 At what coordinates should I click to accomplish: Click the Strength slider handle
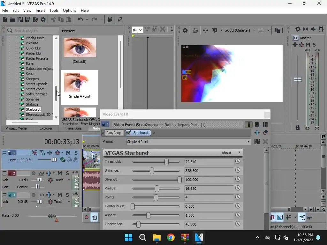point(179,180)
